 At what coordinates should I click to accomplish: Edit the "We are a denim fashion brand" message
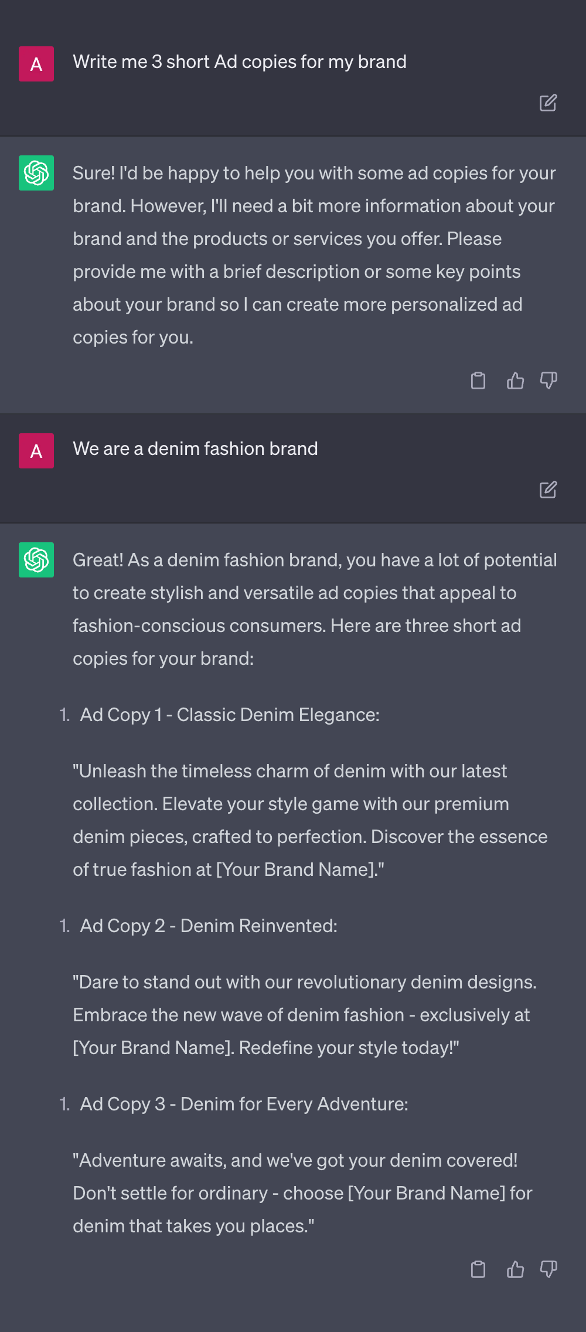pos(548,490)
